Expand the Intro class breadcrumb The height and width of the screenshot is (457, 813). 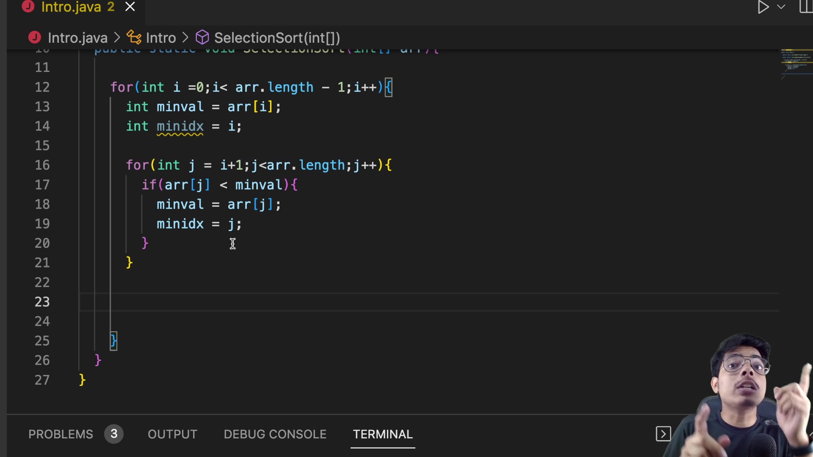point(161,38)
